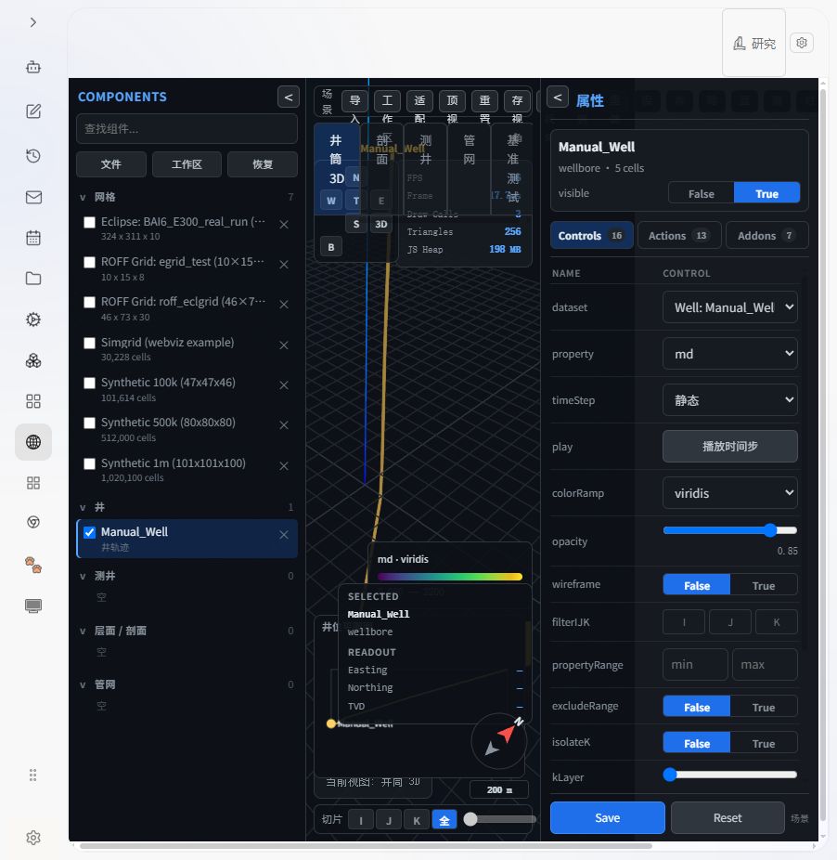Click the Reset button
This screenshot has width=837, height=860.
coord(728,818)
